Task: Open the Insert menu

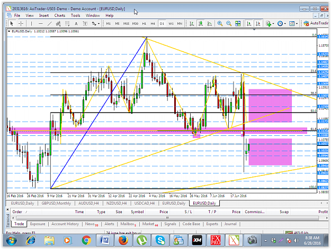Action: [x=44, y=15]
